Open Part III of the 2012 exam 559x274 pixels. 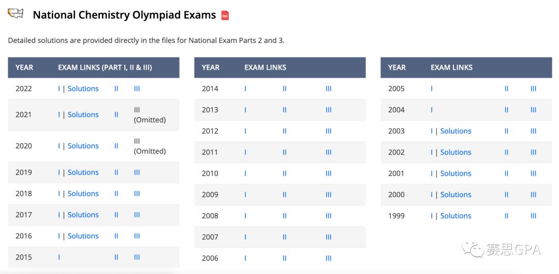click(x=328, y=131)
